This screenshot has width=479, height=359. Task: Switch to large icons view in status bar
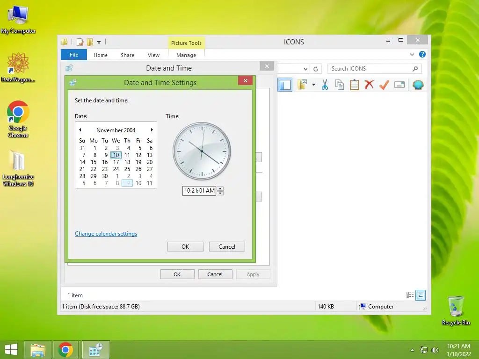421,295
